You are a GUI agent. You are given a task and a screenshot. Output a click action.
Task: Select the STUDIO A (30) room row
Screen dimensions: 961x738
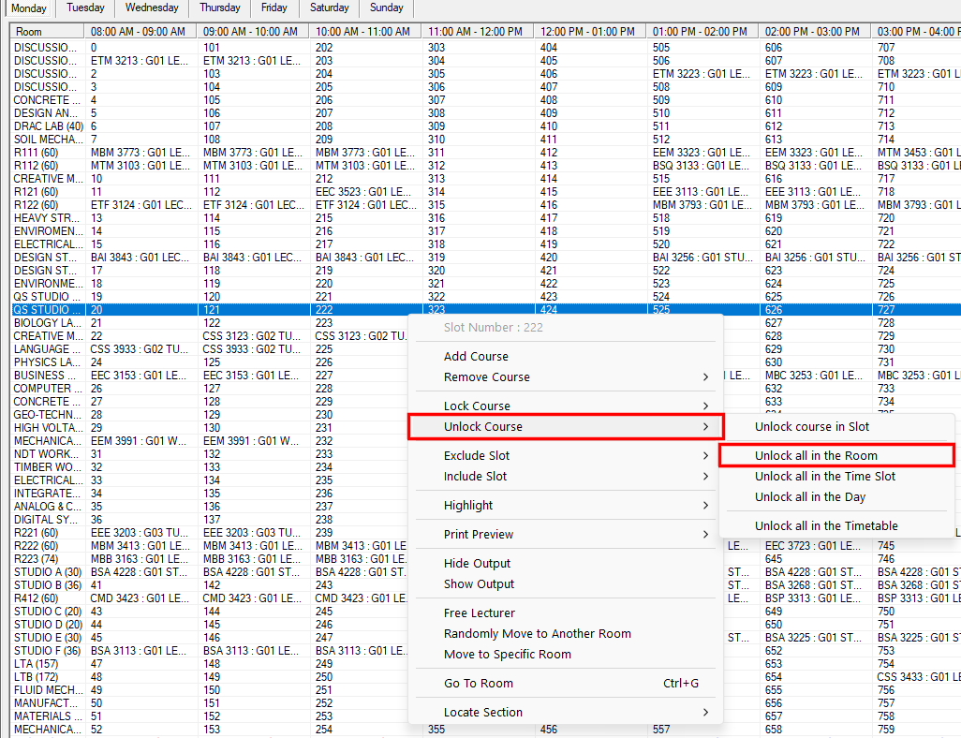click(49, 572)
